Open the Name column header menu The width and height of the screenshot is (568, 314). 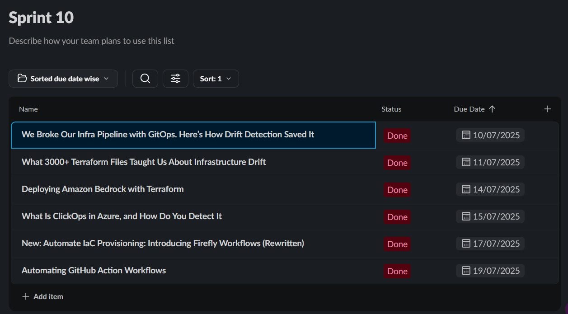point(28,109)
